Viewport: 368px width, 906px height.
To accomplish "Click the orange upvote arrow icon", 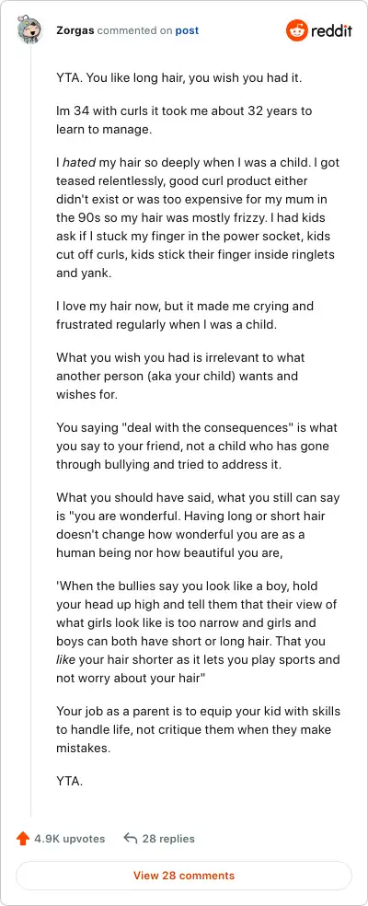I will click(x=22, y=839).
